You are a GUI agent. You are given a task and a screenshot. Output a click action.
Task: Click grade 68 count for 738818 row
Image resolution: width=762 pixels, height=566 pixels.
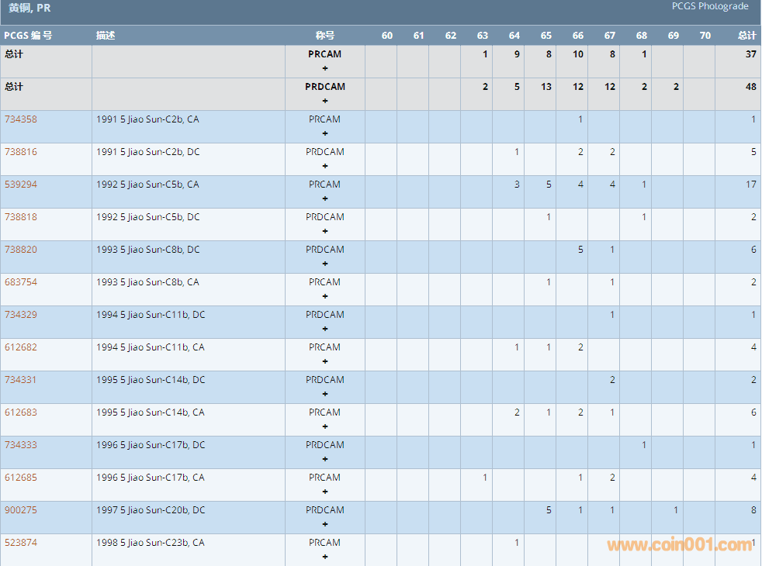pyautogui.click(x=643, y=217)
